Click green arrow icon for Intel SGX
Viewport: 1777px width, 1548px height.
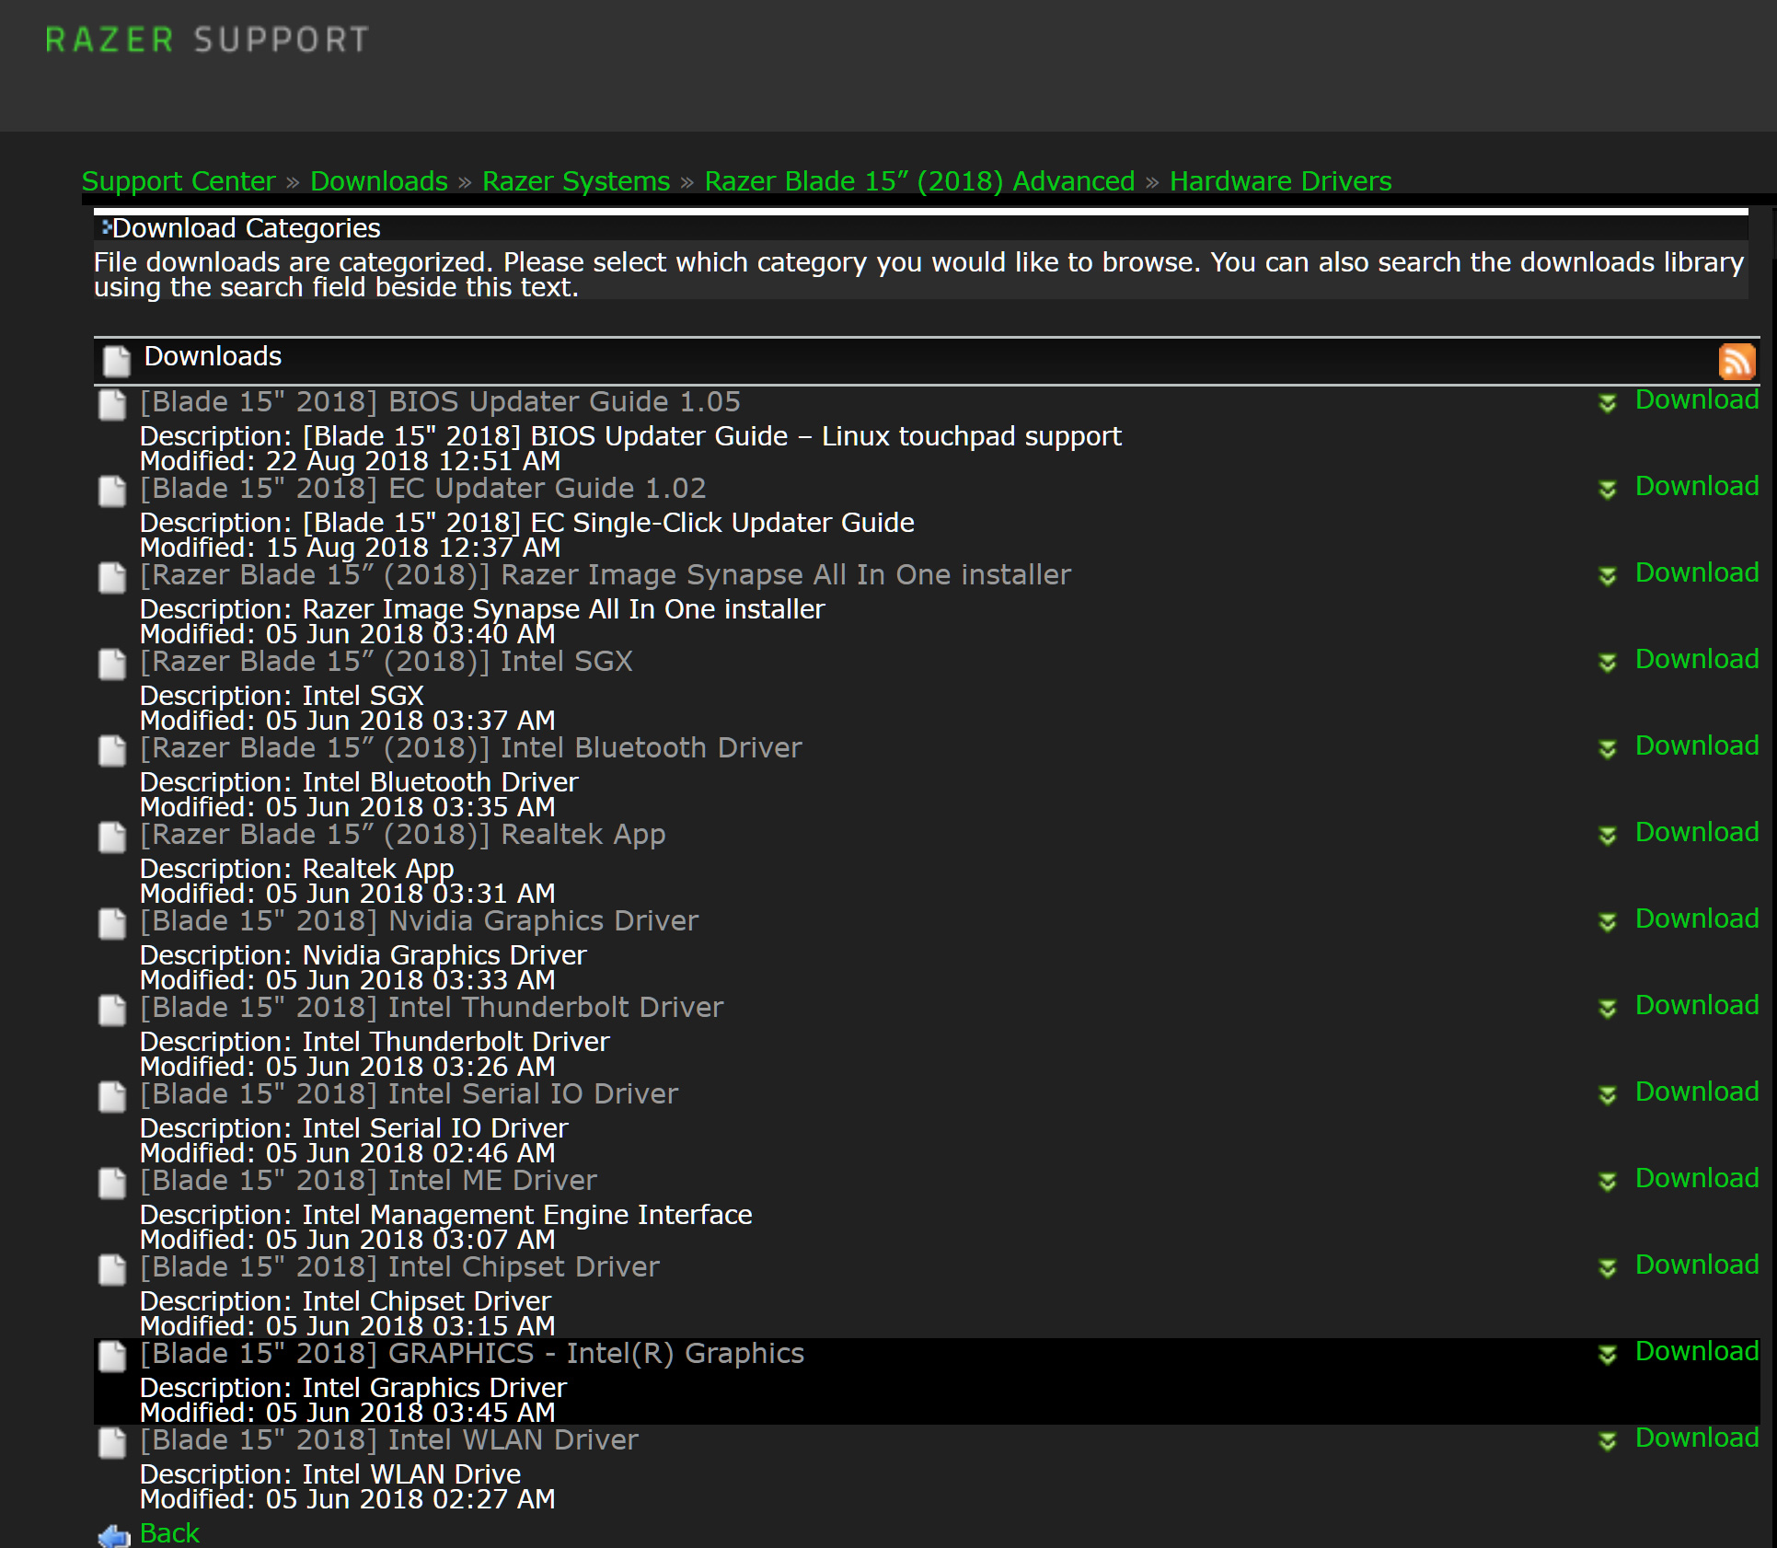[x=1608, y=663]
